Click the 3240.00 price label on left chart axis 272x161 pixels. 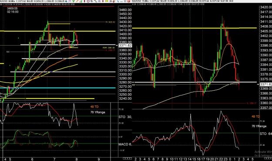tap(125, 99)
